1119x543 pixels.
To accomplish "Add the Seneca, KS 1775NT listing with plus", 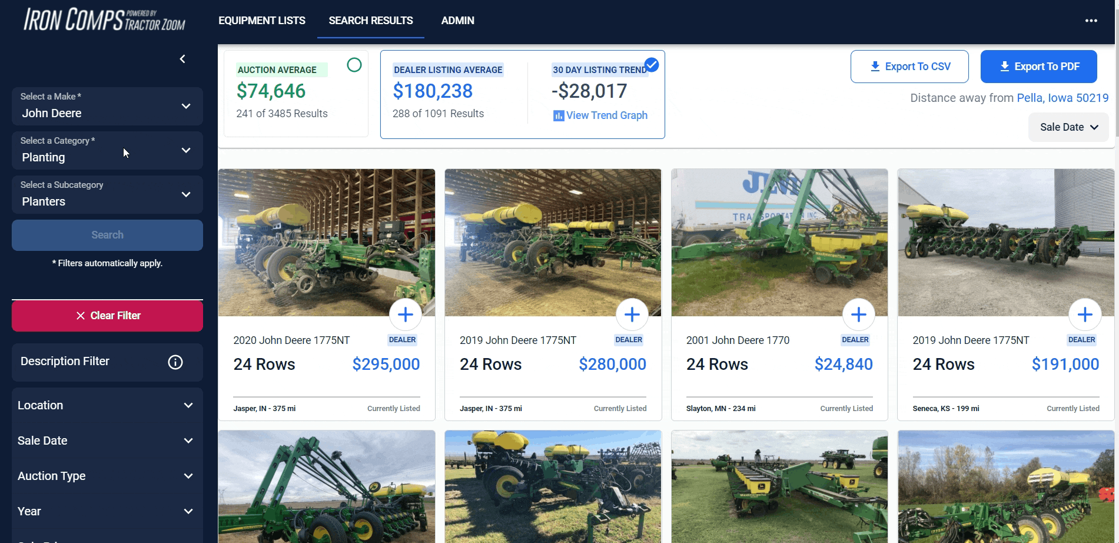I will [1085, 315].
